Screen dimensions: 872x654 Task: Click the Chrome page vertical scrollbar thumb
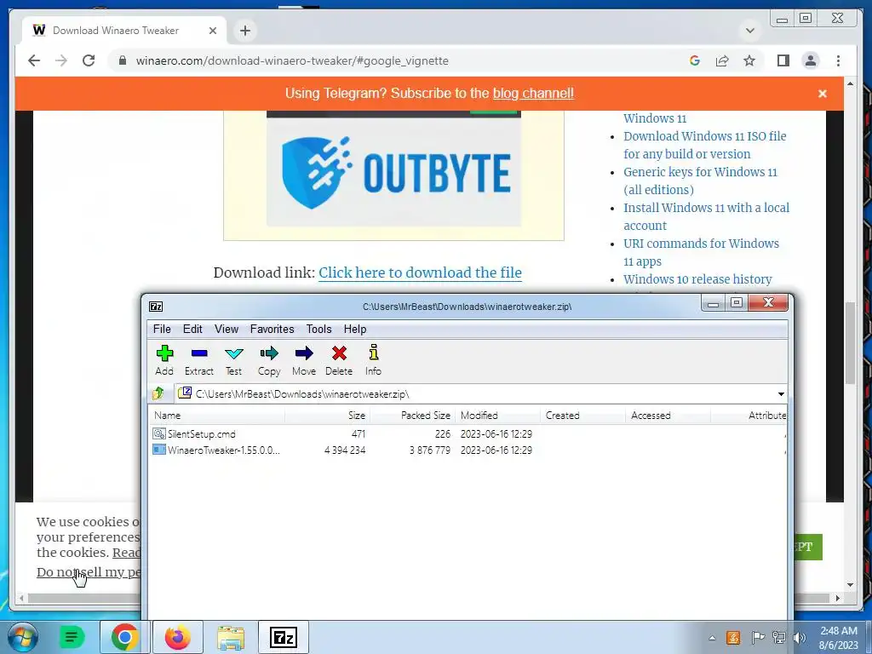click(x=850, y=342)
